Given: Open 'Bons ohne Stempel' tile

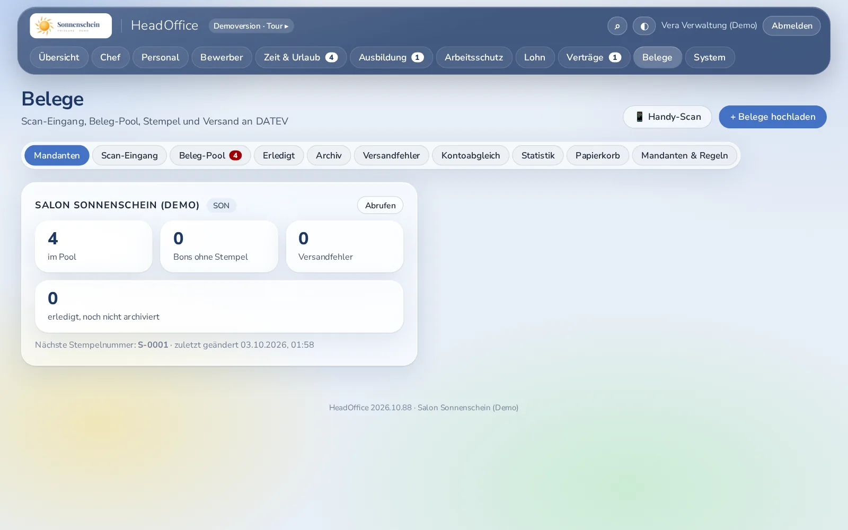Looking at the screenshot, I should click(x=219, y=246).
